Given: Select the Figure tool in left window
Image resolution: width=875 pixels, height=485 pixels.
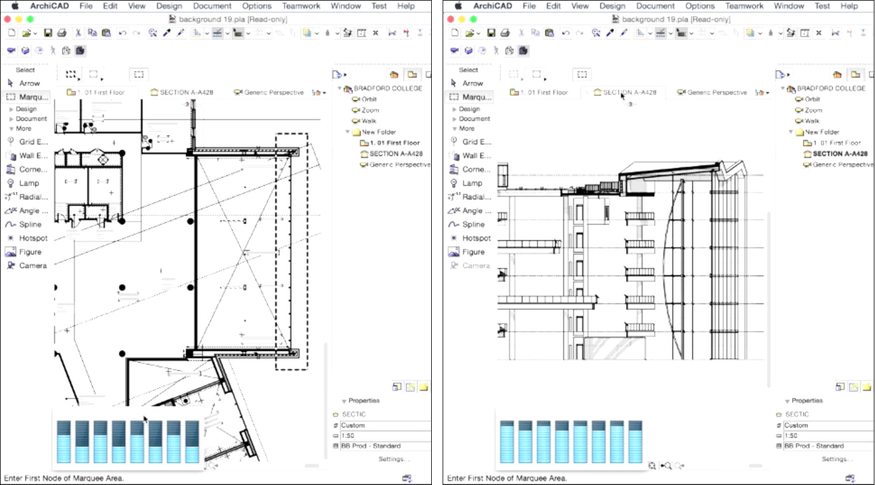Looking at the screenshot, I should tap(23, 252).
